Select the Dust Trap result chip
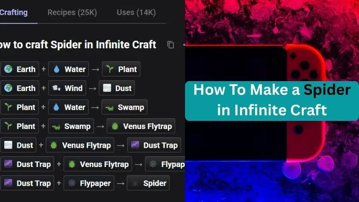The height and width of the screenshot is (202, 359). pyautogui.click(x=154, y=145)
